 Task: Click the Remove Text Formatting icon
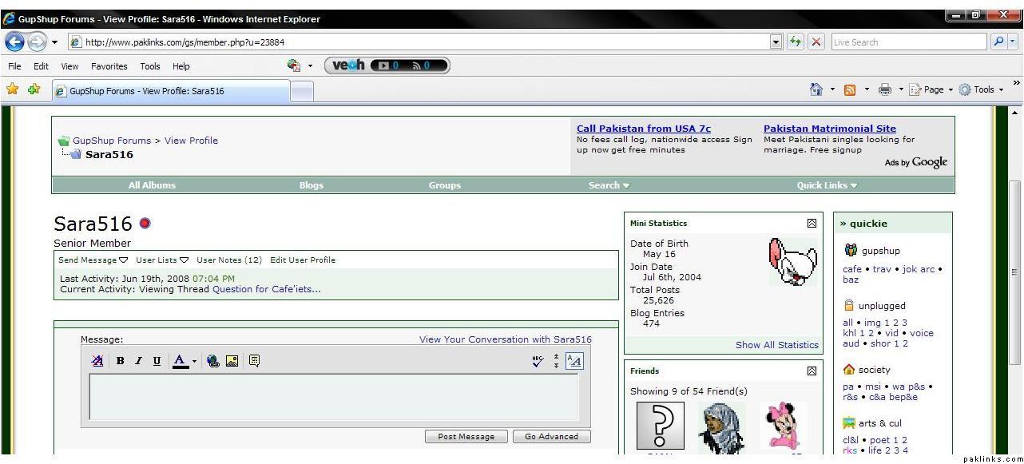pos(98,361)
